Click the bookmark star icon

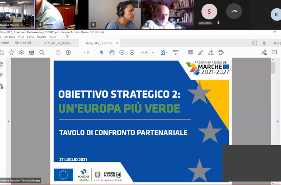pyautogui.click(x=12, y=52)
